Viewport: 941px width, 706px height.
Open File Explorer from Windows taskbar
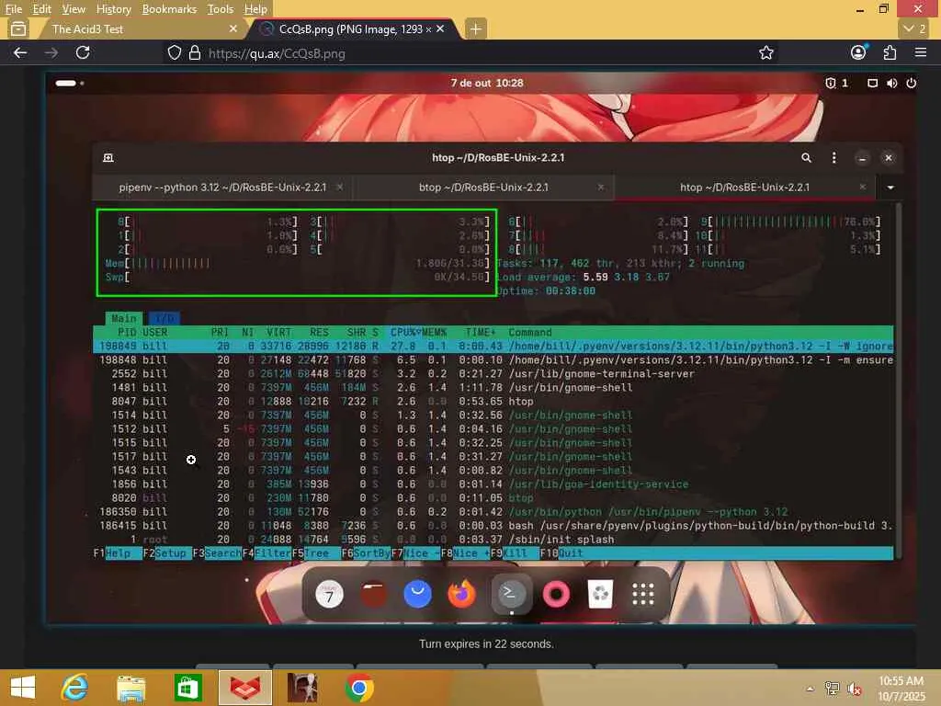click(130, 688)
